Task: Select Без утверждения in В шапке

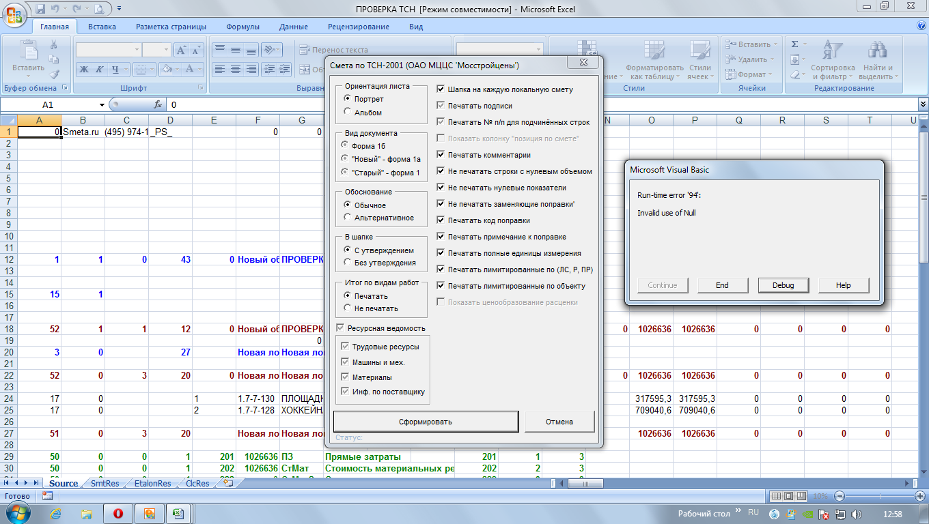Action: [348, 262]
